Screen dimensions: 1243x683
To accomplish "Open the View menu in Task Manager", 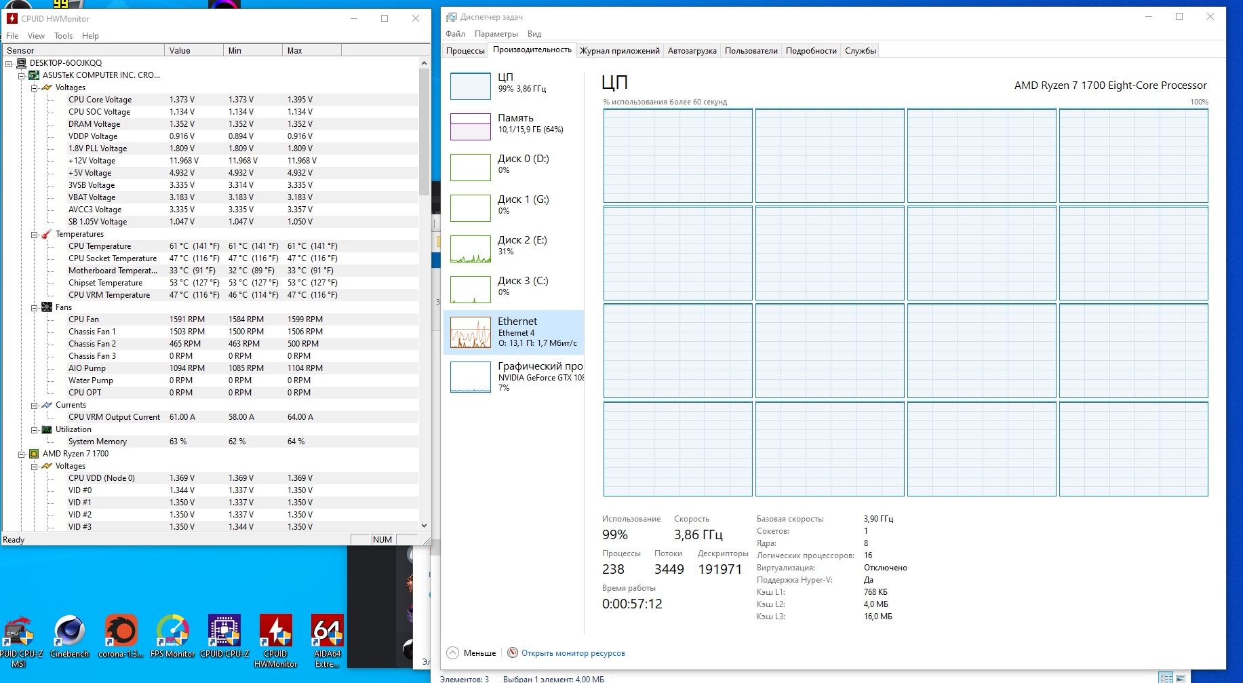I will [534, 34].
